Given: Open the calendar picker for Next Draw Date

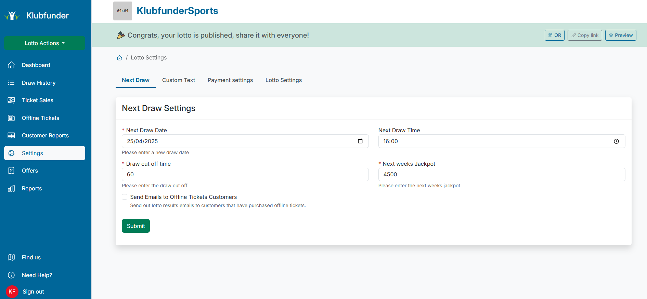Looking at the screenshot, I should [360, 141].
